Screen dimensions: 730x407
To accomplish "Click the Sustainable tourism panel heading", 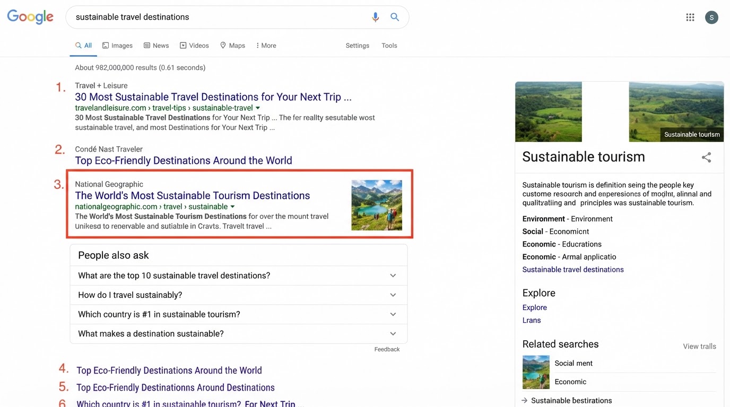I will point(584,157).
